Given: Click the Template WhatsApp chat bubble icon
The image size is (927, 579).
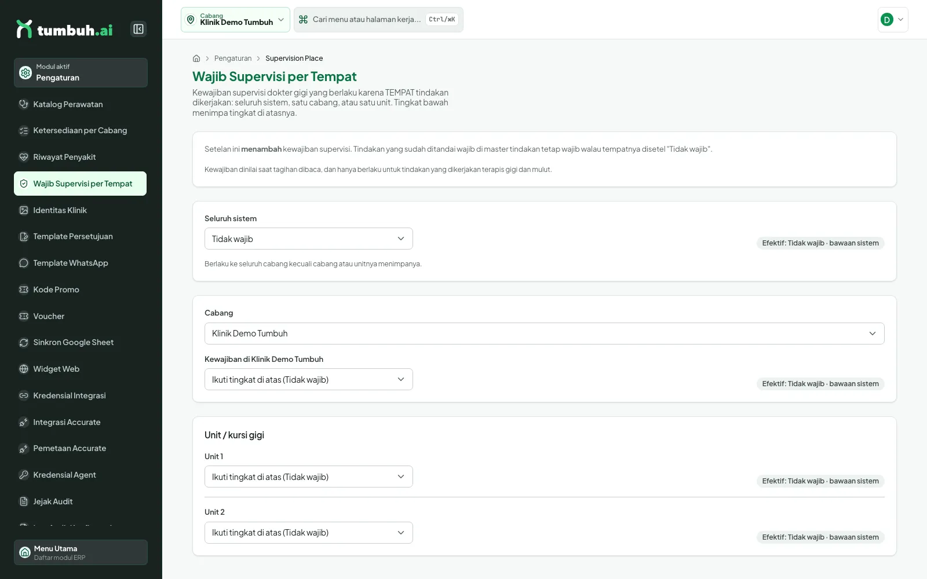Looking at the screenshot, I should [24, 263].
